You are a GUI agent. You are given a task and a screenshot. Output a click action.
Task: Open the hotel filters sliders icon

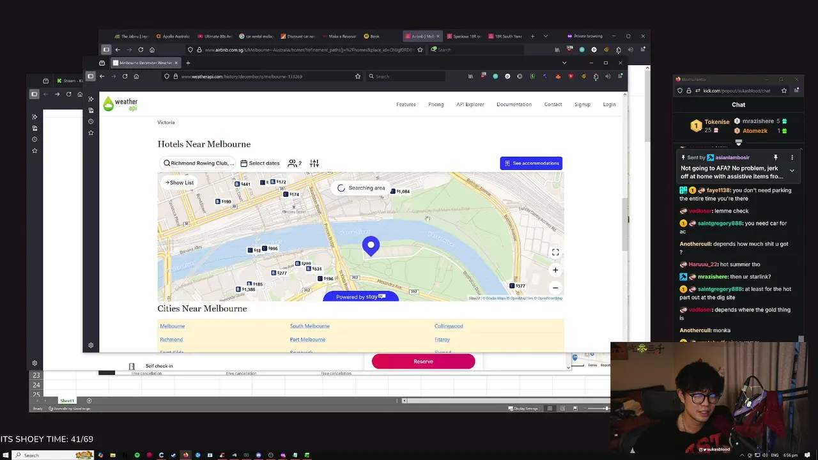[314, 163]
